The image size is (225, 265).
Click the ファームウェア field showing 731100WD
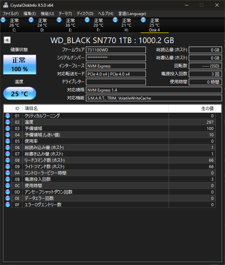116,50
